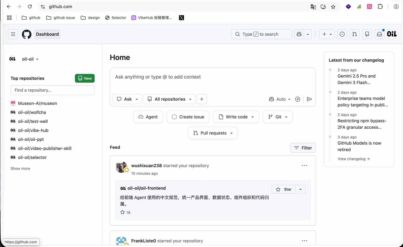403x247 pixels.
Task: Go back with browser back arrow
Action: coord(9,7)
